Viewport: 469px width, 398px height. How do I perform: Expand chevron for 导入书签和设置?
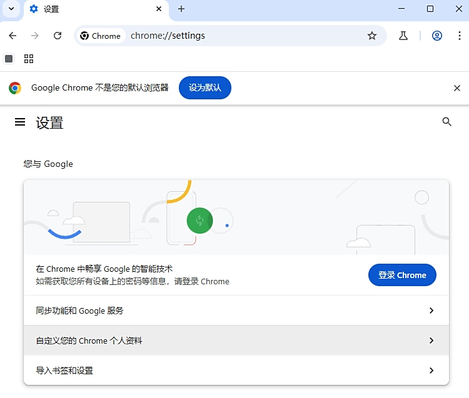click(431, 371)
